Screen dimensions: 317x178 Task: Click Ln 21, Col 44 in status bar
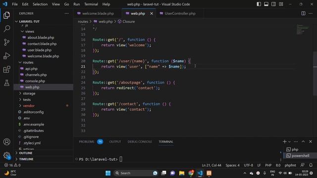(x=211, y=165)
